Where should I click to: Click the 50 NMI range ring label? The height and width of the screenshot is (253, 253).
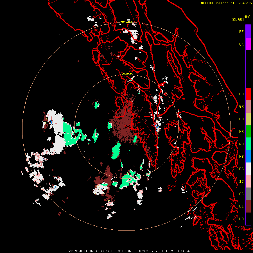pyautogui.click(x=126, y=74)
